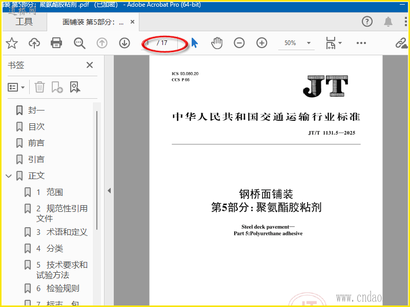Open the 目次 bookmark

click(36, 126)
